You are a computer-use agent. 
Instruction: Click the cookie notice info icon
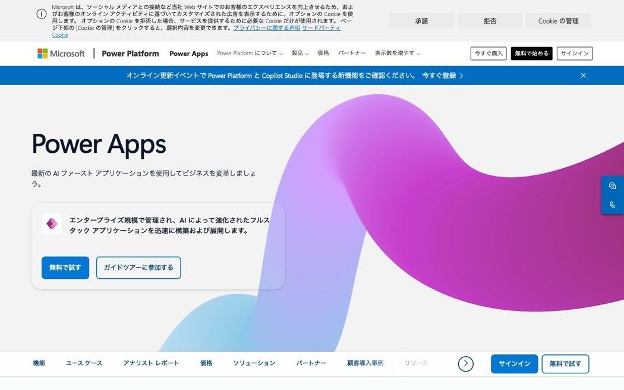(x=42, y=14)
